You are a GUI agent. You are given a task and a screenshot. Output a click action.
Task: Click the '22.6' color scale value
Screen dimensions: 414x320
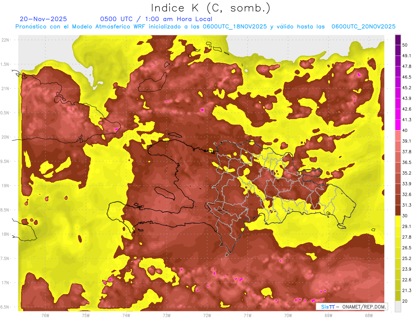click(407, 280)
